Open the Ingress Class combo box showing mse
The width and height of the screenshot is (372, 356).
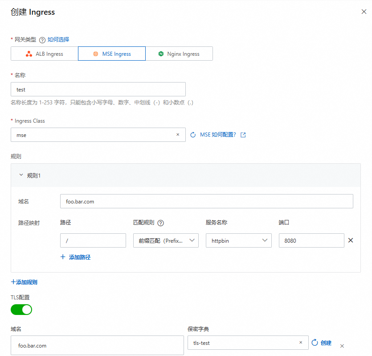pyautogui.click(x=98, y=135)
